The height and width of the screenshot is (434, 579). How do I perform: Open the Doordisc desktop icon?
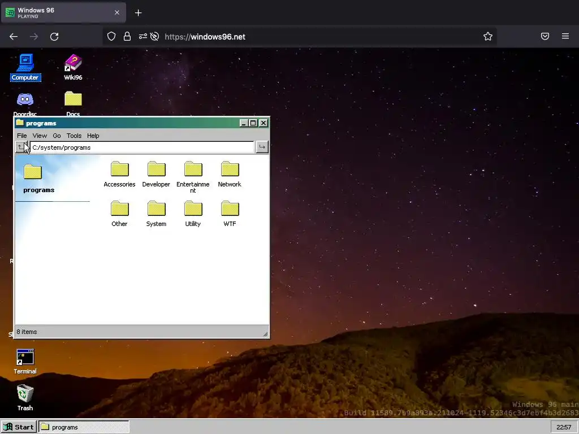tap(25, 104)
